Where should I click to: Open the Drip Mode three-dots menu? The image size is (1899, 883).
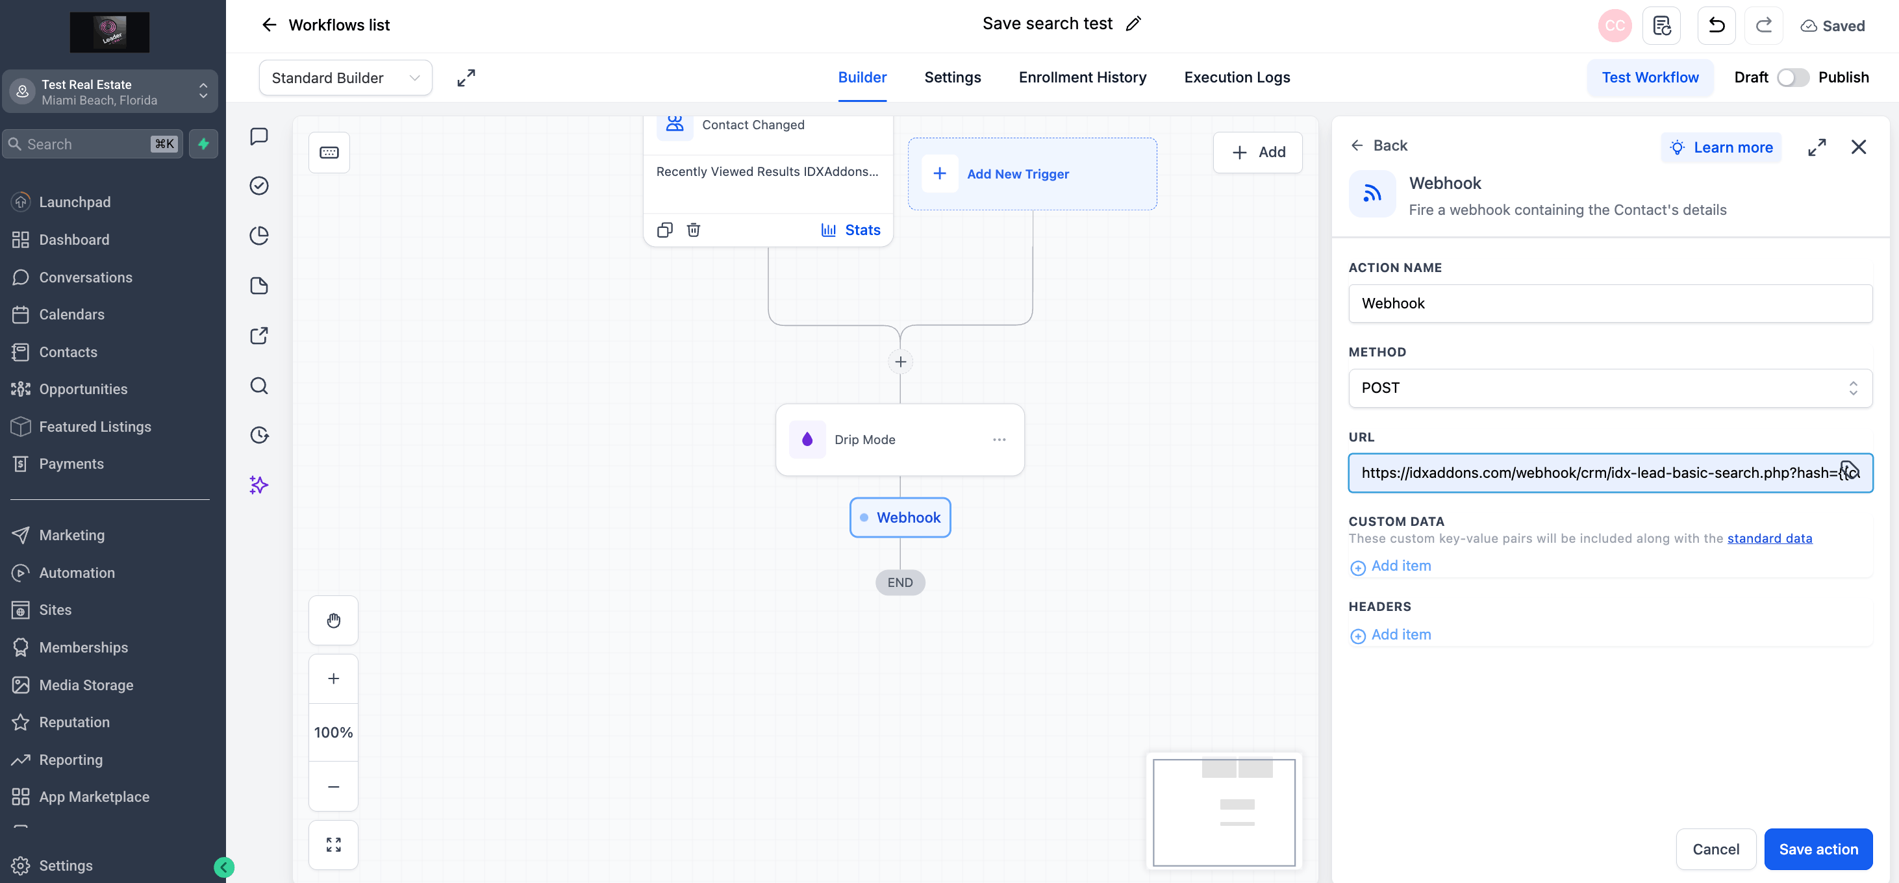[999, 440]
